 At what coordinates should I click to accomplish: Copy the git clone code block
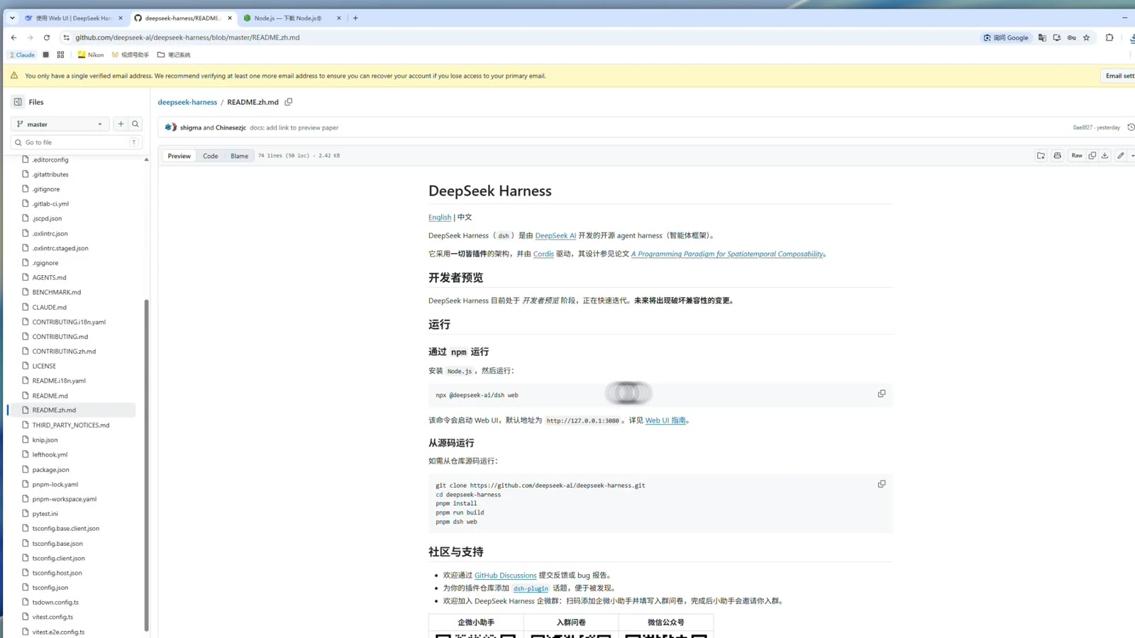point(882,484)
